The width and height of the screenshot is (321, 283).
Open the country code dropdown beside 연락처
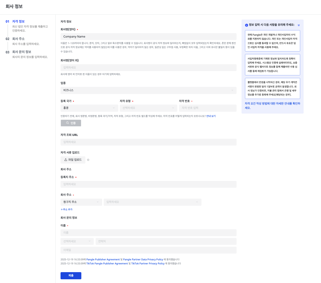click(77, 241)
